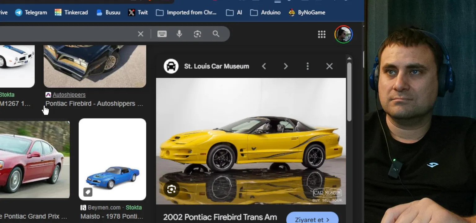Open the on-screen keyboard input tool
The height and width of the screenshot is (223, 476).
click(x=162, y=34)
